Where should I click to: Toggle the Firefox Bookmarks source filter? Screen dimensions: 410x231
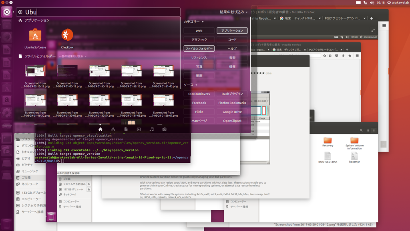[x=232, y=103]
